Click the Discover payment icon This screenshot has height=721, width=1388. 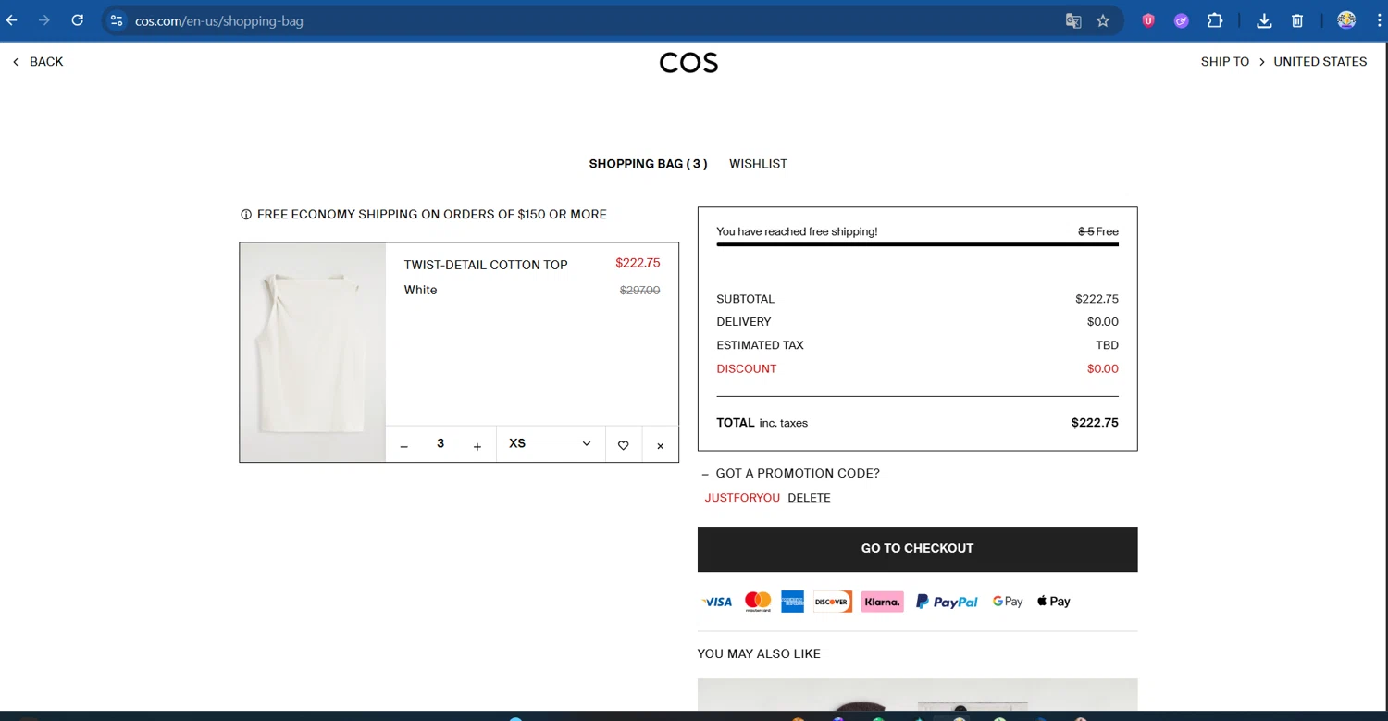(x=832, y=602)
